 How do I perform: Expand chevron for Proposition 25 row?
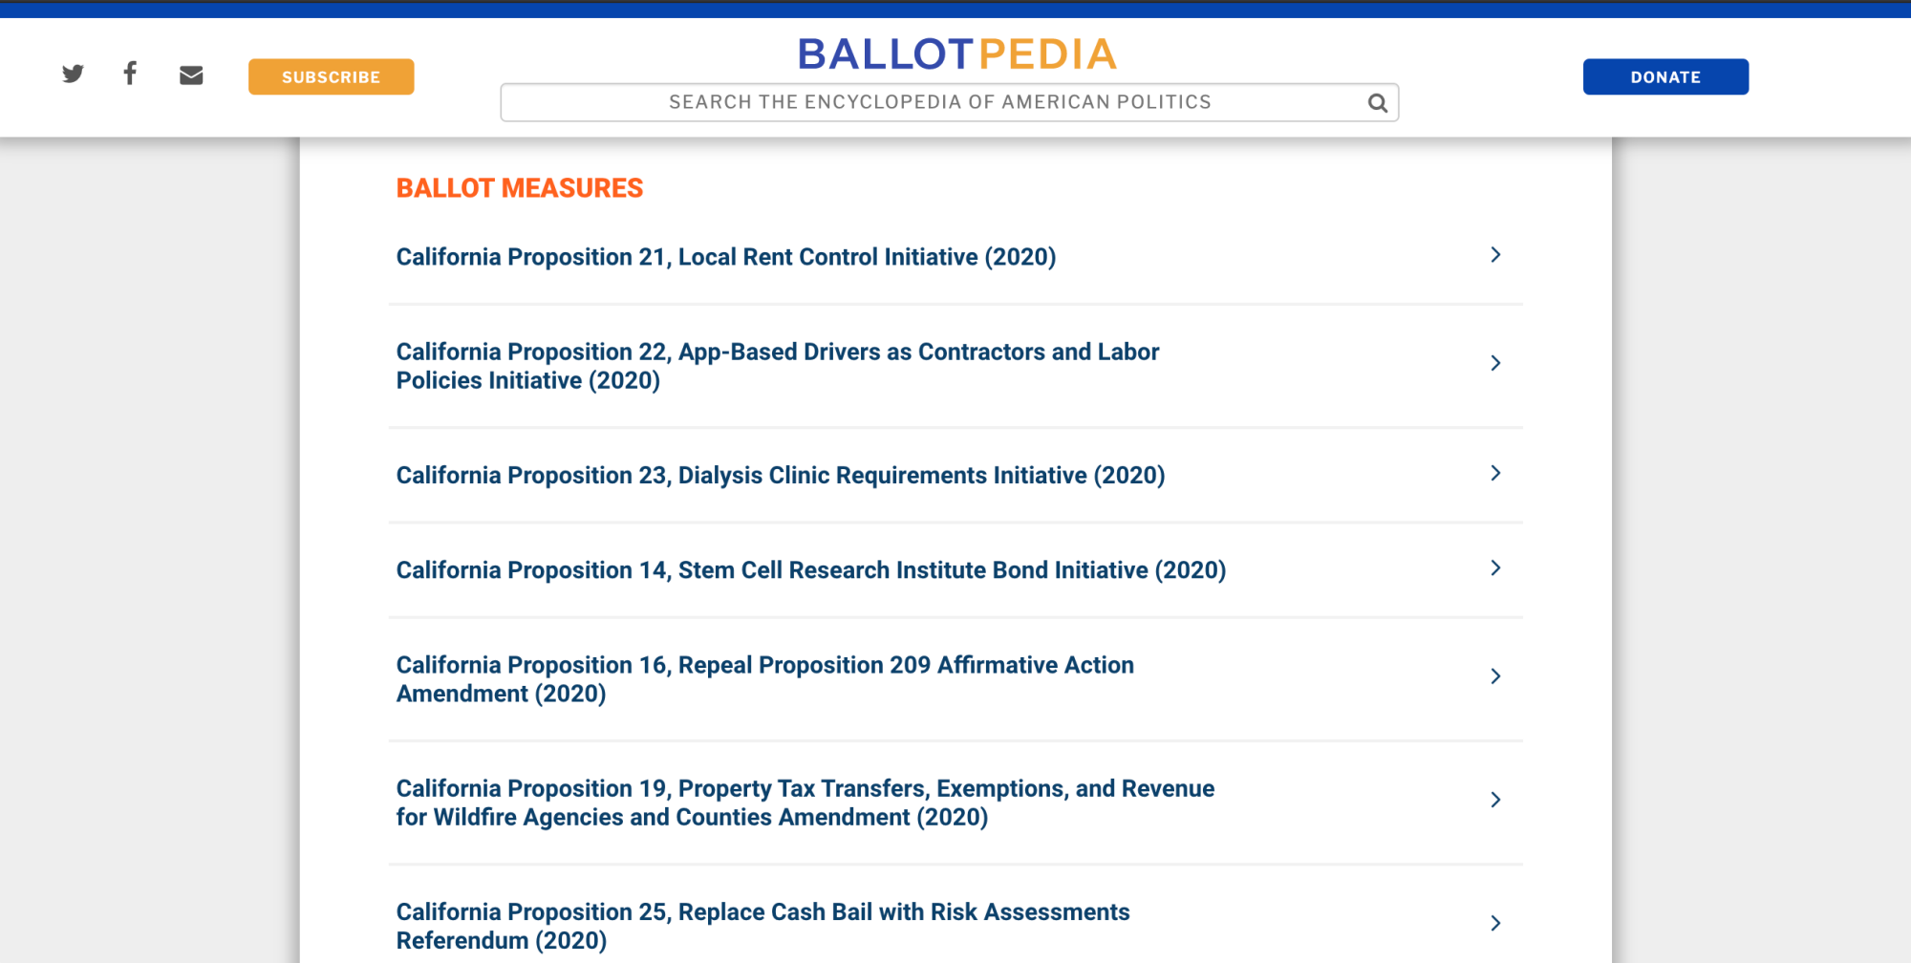click(x=1495, y=923)
